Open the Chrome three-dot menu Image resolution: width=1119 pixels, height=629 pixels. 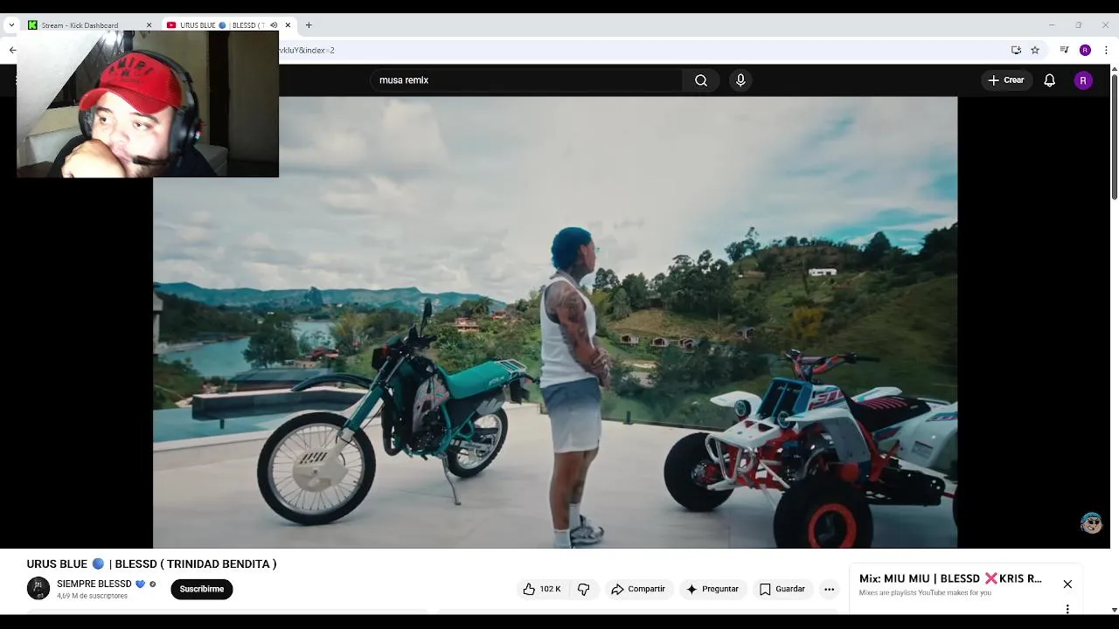click(x=1106, y=50)
